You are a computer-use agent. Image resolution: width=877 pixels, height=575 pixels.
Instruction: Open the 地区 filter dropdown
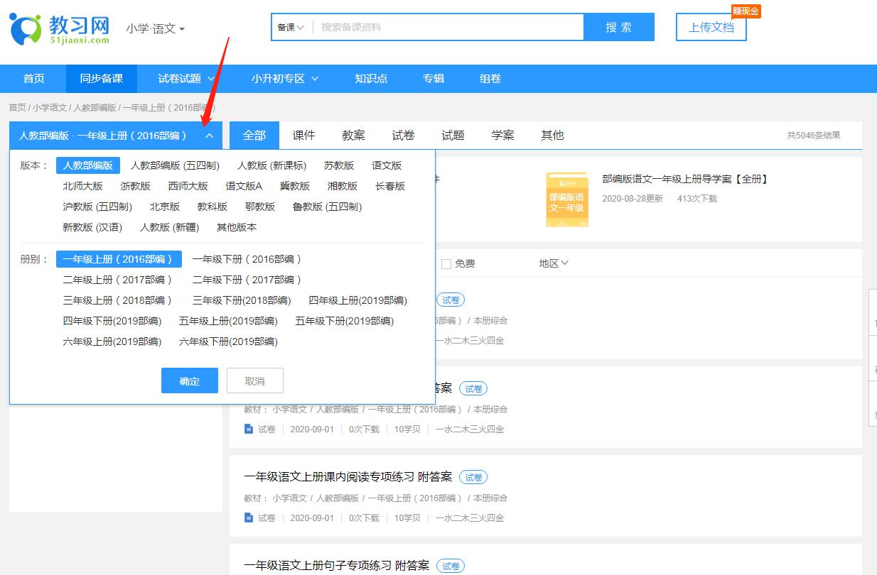(x=554, y=263)
